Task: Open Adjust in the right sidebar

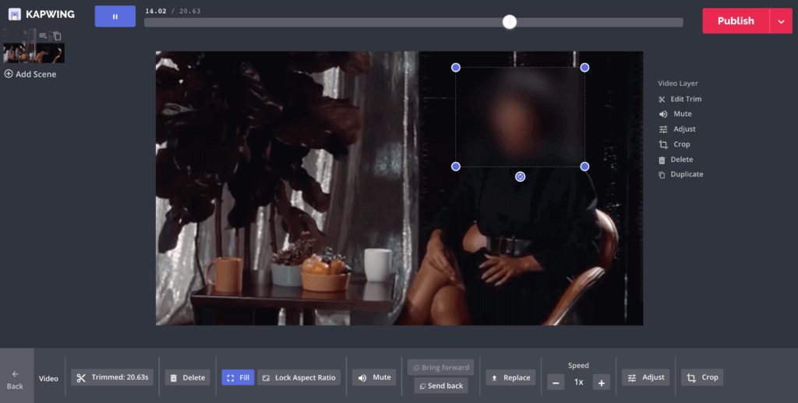Action: (678, 129)
